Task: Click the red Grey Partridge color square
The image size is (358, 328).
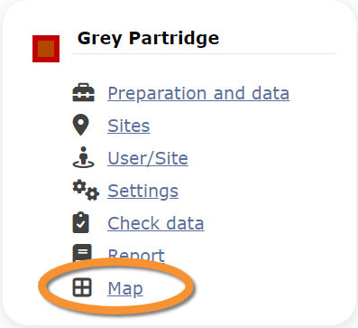Action: 46,49
